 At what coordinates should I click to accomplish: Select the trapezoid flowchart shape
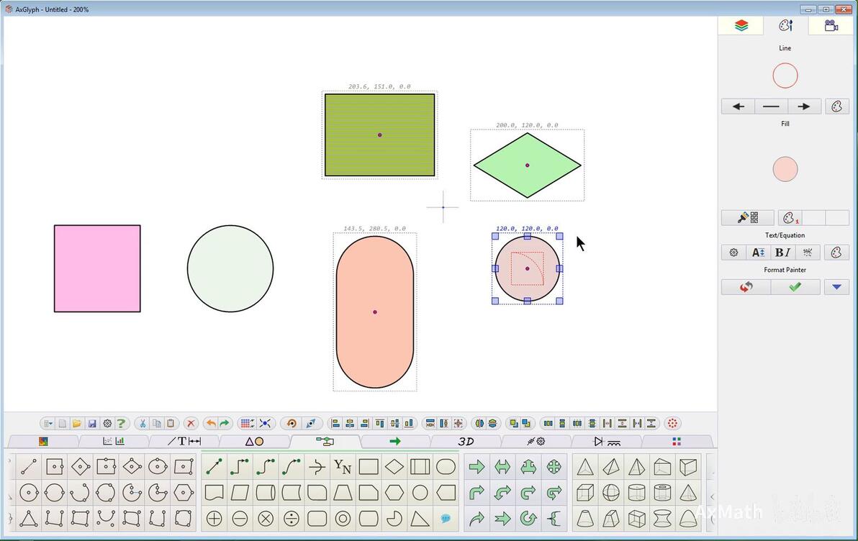pos(343,492)
